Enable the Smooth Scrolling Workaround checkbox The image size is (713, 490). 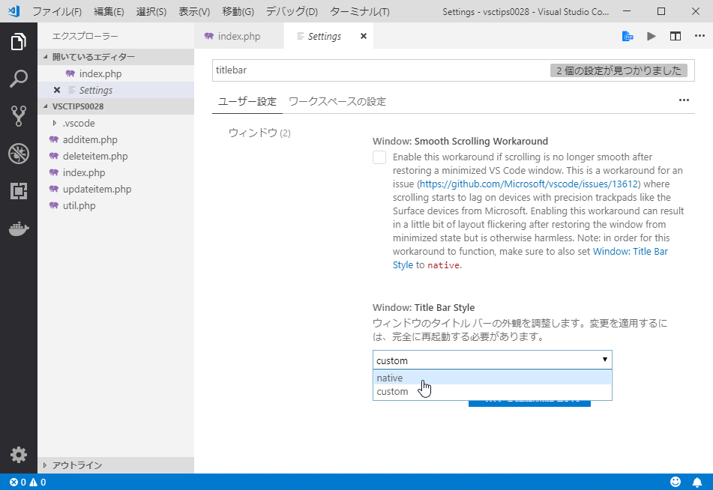[x=381, y=157]
